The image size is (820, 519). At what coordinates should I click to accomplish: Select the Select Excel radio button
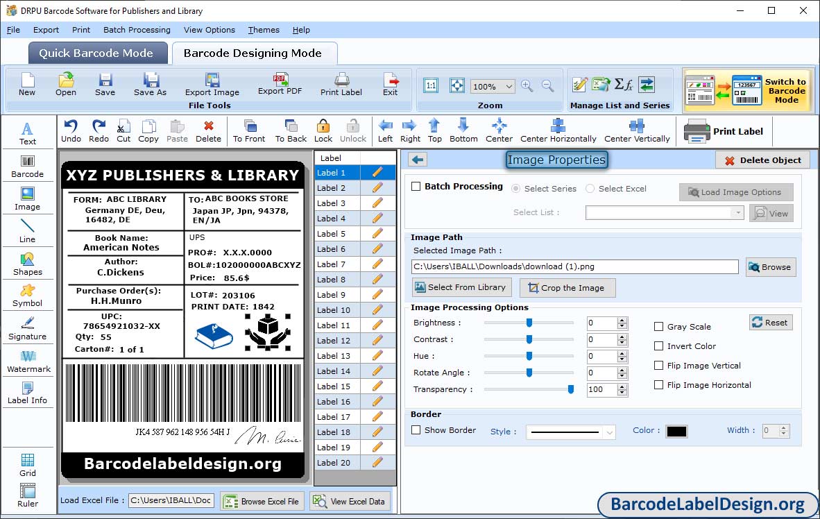[x=590, y=188]
